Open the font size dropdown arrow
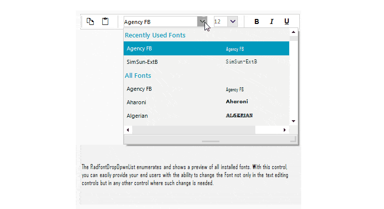Viewport: 384px width, 209px height. (x=233, y=21)
